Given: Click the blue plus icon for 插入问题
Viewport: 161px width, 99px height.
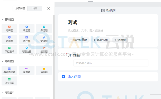Looking at the screenshot, I should click(x=63, y=77).
